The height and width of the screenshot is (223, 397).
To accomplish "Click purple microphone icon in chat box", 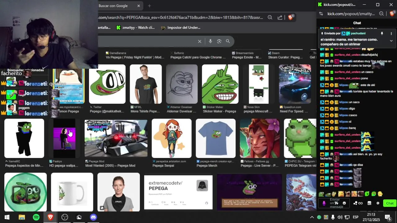I will [x=324, y=203].
